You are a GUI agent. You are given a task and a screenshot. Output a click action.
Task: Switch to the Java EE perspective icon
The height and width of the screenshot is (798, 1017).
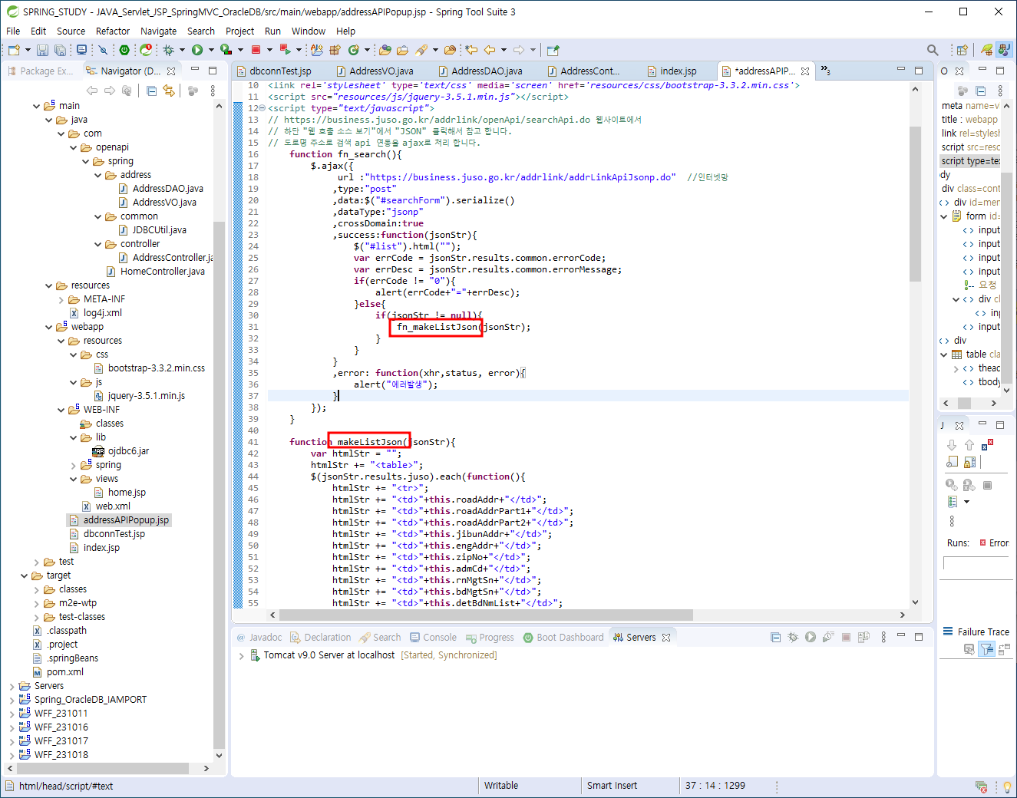1005,50
